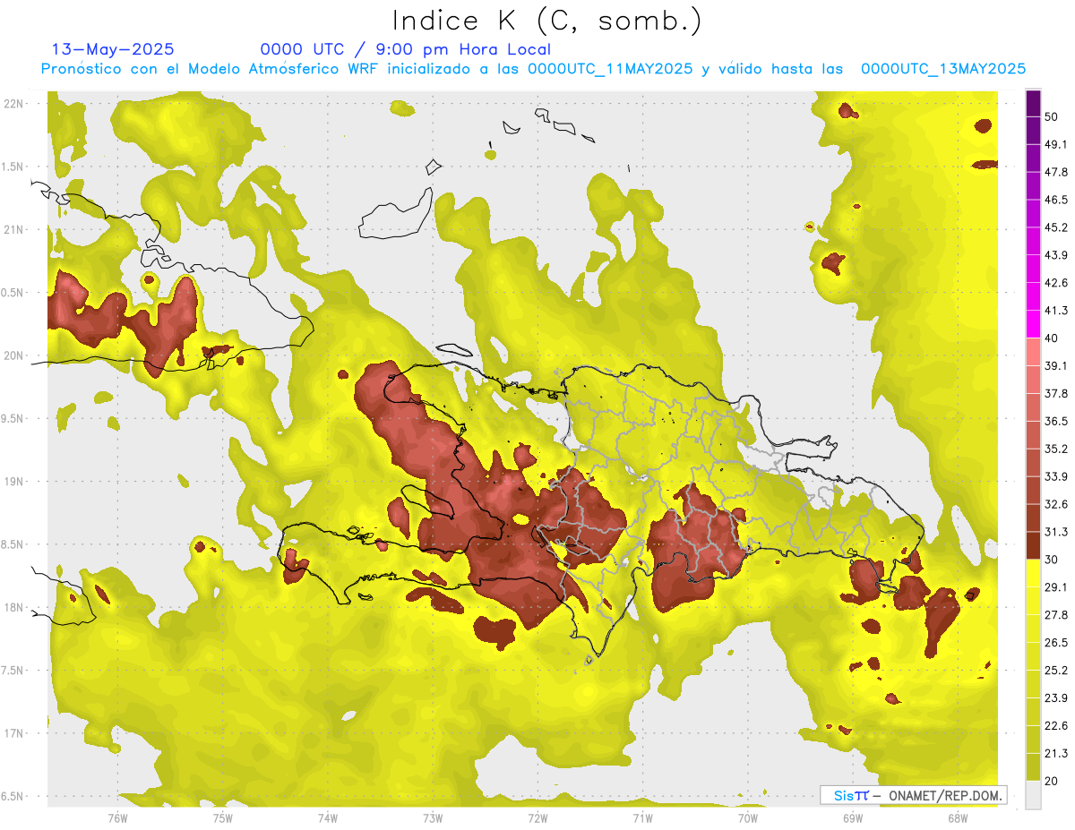This screenshot has width=1075, height=830.
Task: Click the colorbar value '31.3'
Action: 1055,532
